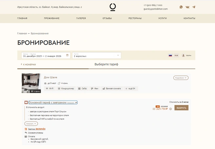The image size is (215, 149).
Task: Click the Свернуть pill button under inclusions
Action: [x=31, y=124]
